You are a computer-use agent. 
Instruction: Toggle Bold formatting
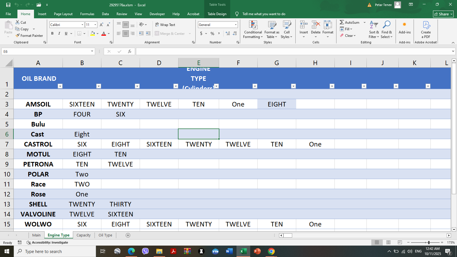click(x=52, y=33)
